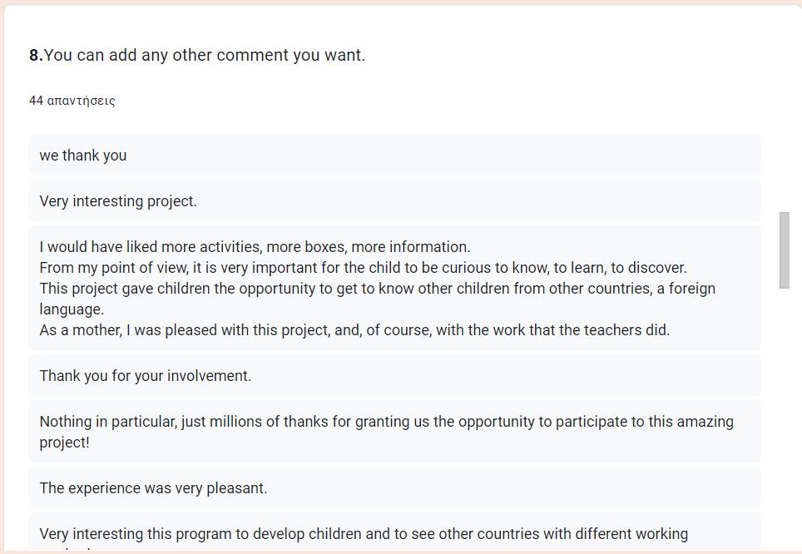Click the line starting "From my point of view"
The image size is (802, 554).
pyautogui.click(x=363, y=268)
